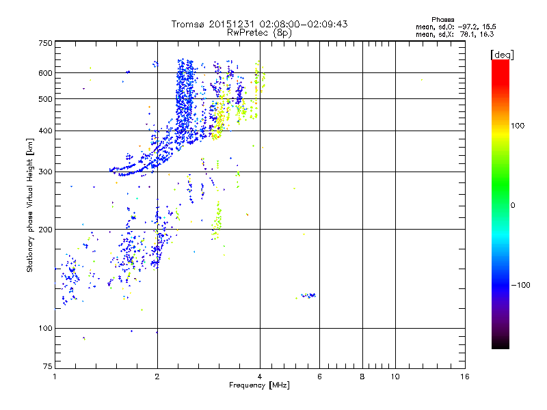Click the 'Phases' heading text
547x410 pixels.
tap(442, 20)
